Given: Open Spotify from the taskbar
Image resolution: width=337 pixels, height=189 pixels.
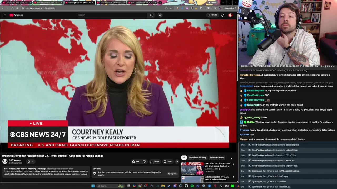Looking at the screenshot, I should click(192, 186).
